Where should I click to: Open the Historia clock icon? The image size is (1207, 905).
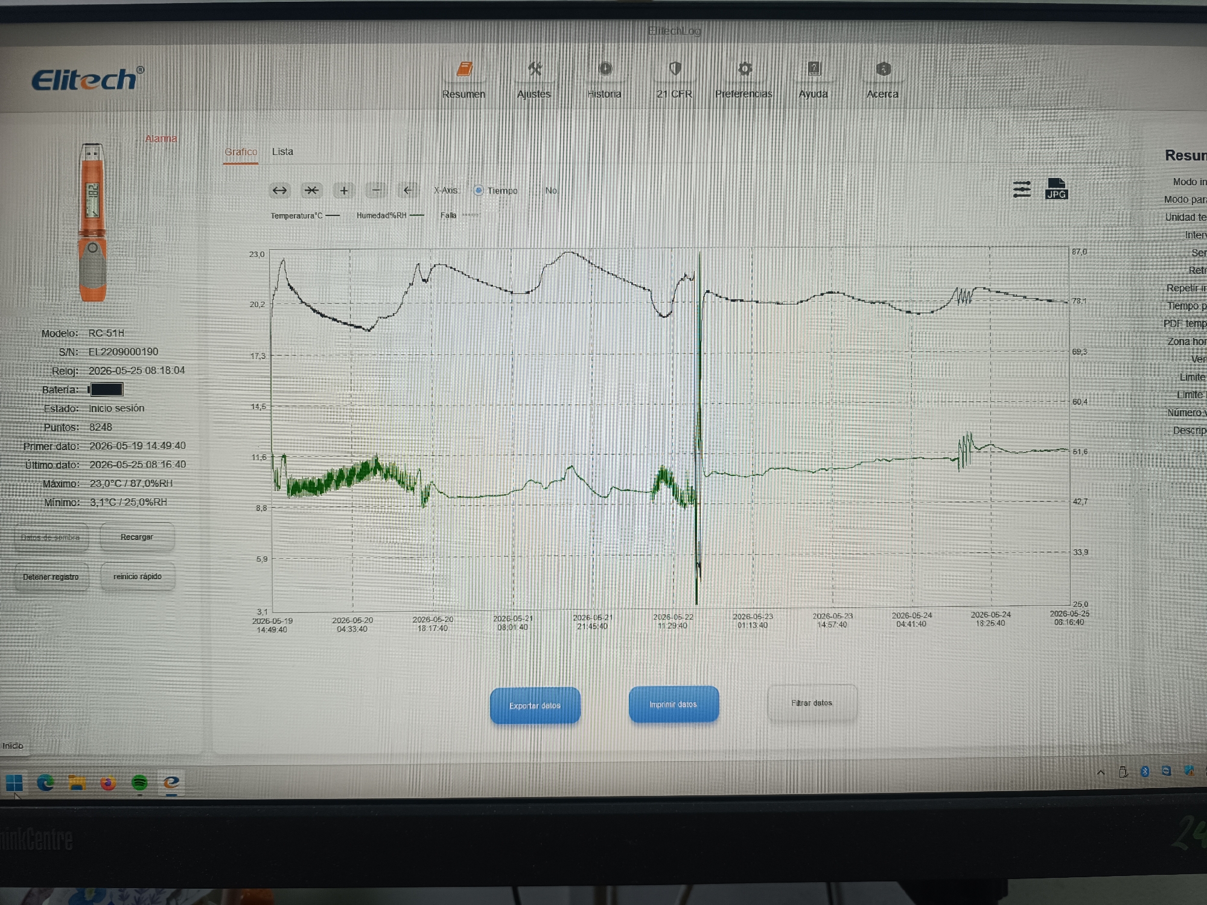coord(605,69)
